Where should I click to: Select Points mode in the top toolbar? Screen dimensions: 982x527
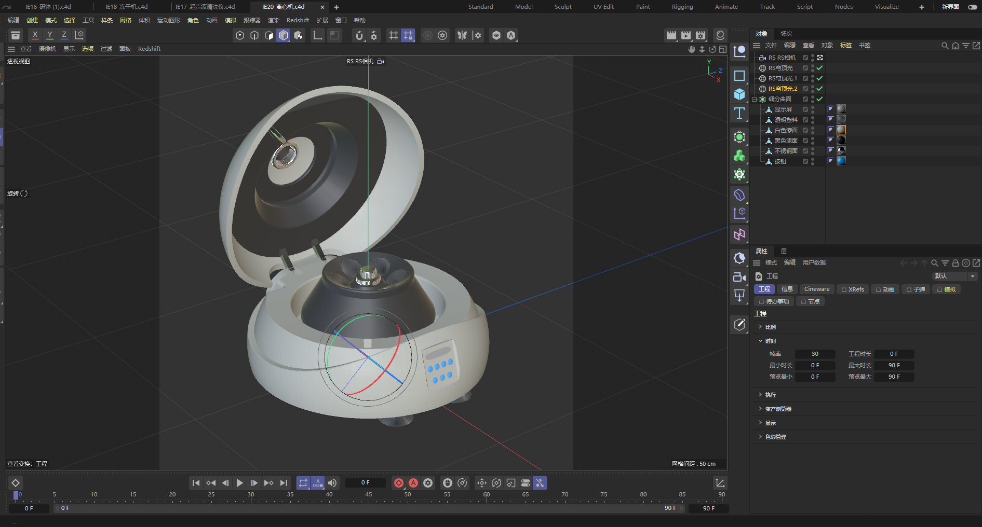tap(239, 35)
